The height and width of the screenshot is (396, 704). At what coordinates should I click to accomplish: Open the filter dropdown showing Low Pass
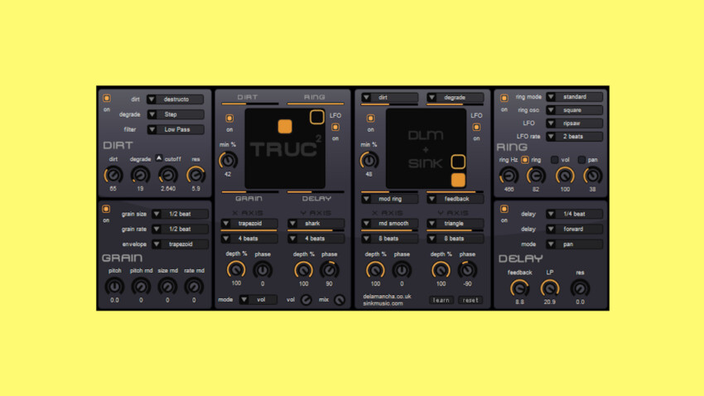175,129
